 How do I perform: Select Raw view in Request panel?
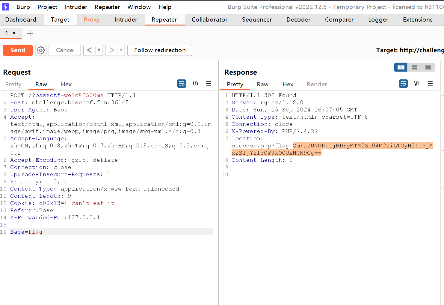coord(41,84)
